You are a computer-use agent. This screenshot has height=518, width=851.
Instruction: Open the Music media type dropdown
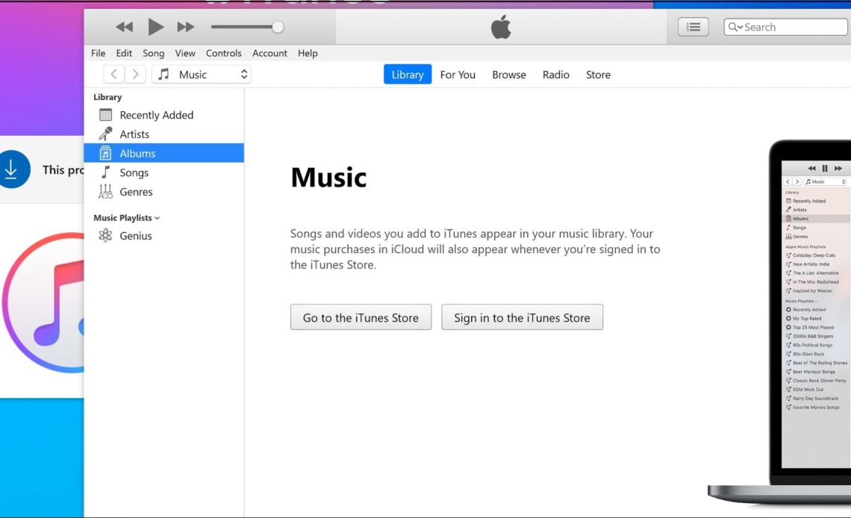coord(202,75)
